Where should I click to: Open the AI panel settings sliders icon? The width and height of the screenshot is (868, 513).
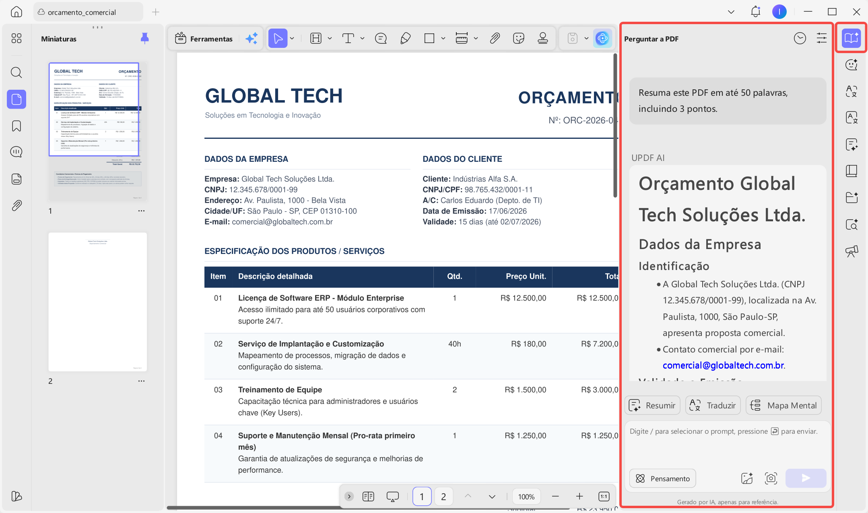click(821, 39)
